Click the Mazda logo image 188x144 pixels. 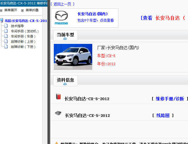pos(61,18)
